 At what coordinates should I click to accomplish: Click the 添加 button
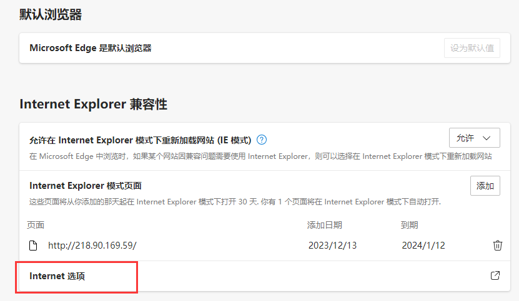485,186
